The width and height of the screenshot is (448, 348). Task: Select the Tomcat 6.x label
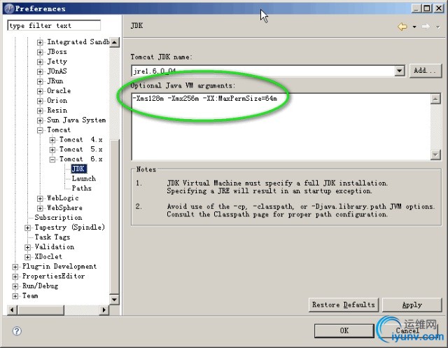[x=81, y=159]
